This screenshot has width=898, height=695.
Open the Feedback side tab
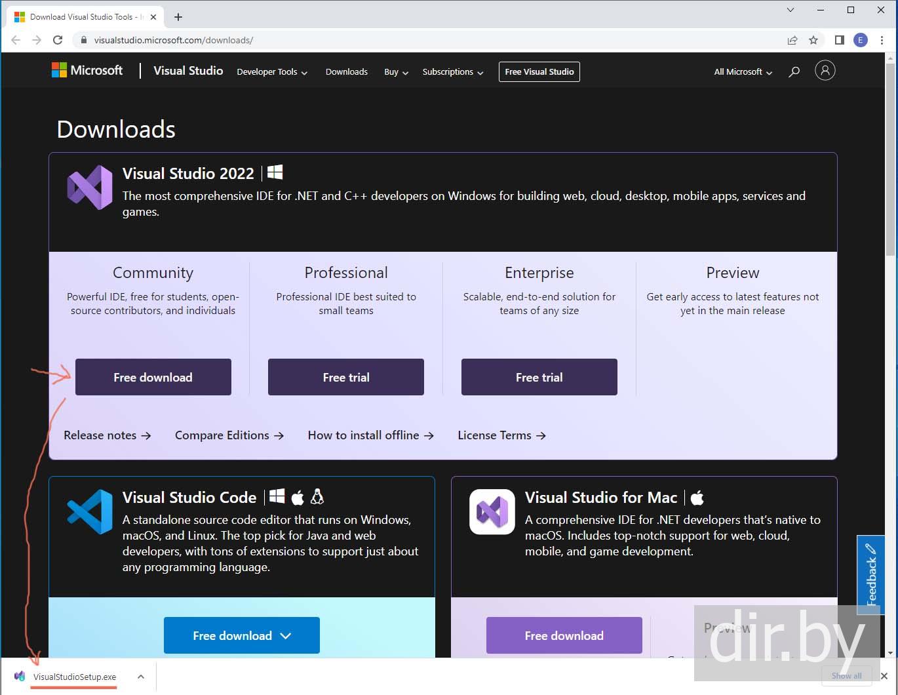870,574
